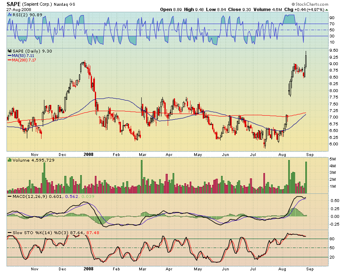The image size is (346, 272).
Task: Click the 2008 label under the stochastic panel
Action: 88,269
